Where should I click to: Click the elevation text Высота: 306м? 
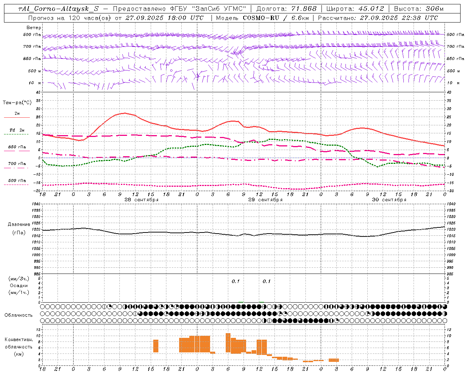coord(419,9)
